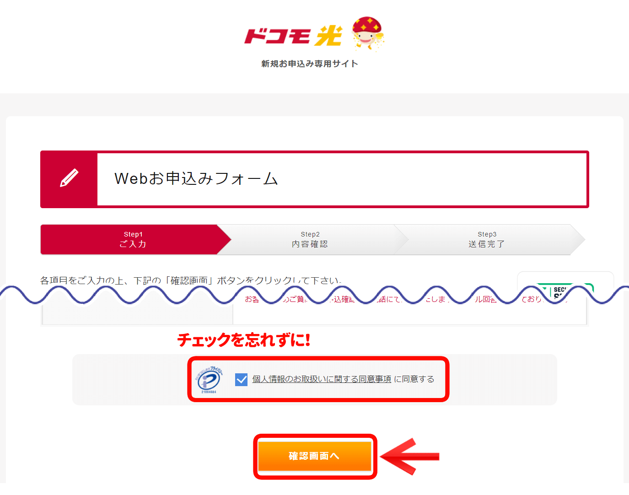Click the に同意する label text
Image resolution: width=629 pixels, height=495 pixels.
click(x=414, y=379)
